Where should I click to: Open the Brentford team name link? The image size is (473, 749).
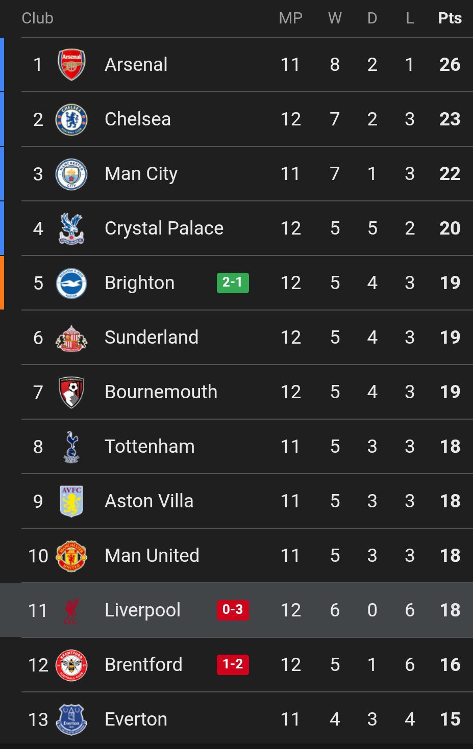tap(143, 665)
